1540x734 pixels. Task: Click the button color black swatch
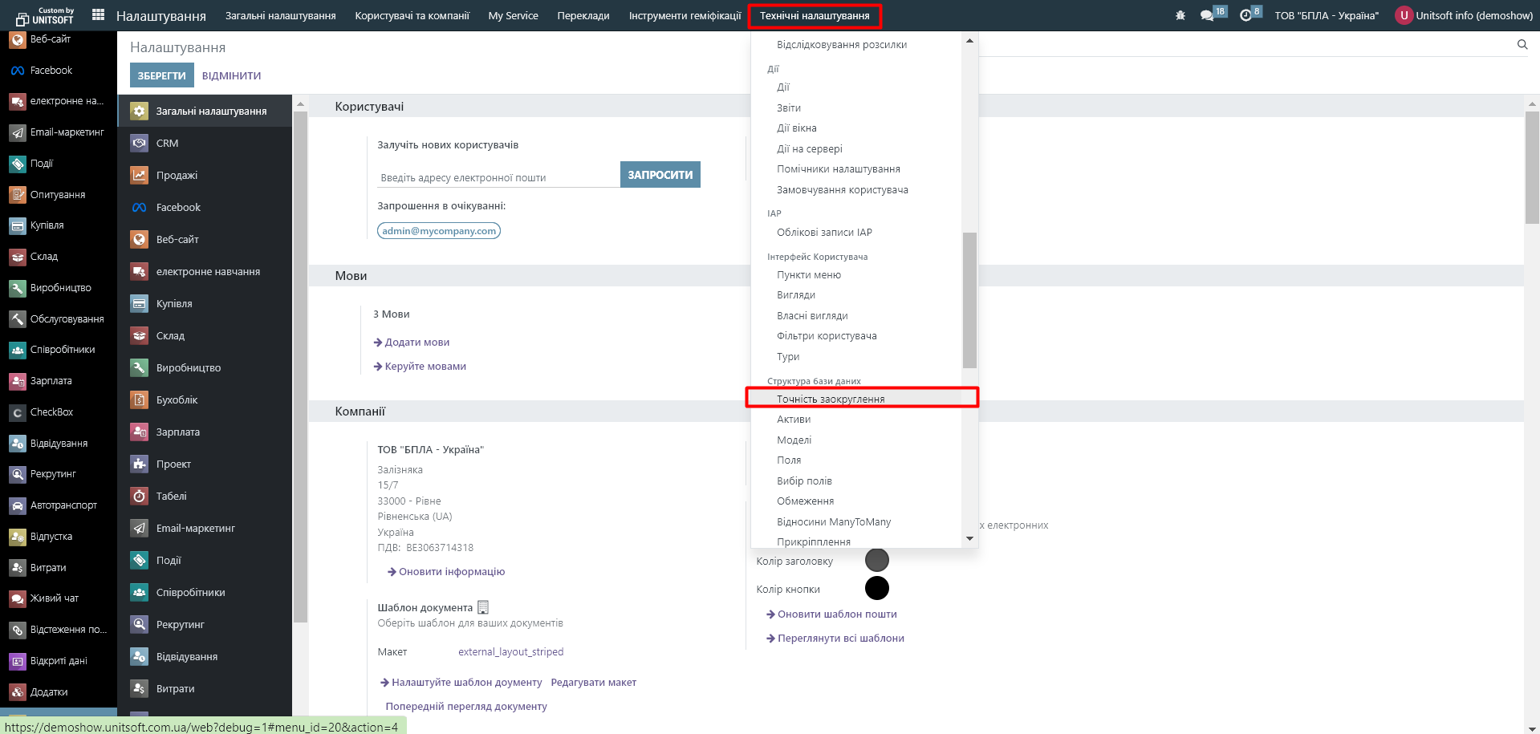pos(877,588)
